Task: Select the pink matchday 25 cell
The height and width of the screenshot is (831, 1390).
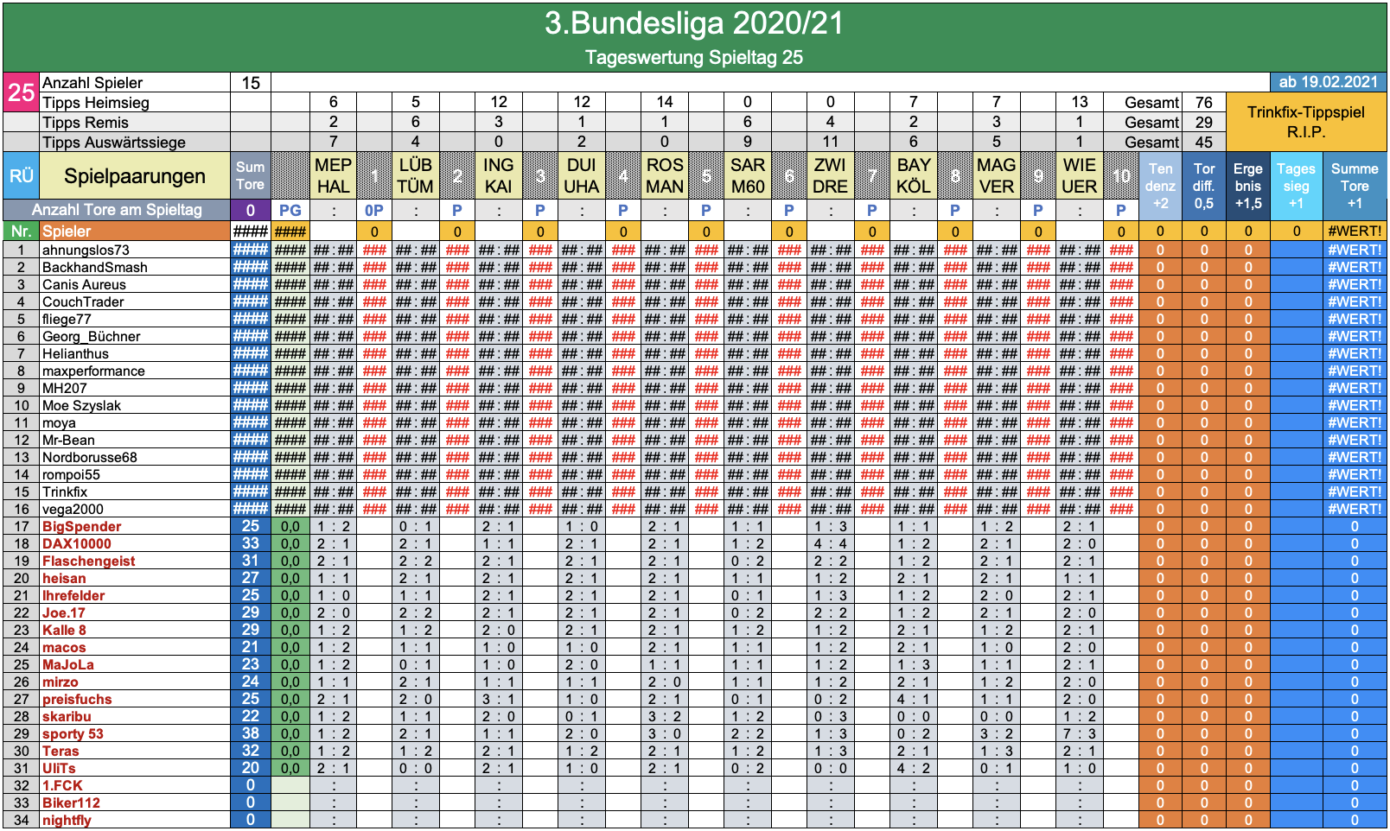Action: click(21, 92)
